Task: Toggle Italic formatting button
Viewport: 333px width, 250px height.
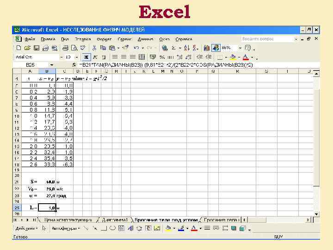Action: [x=95, y=57]
